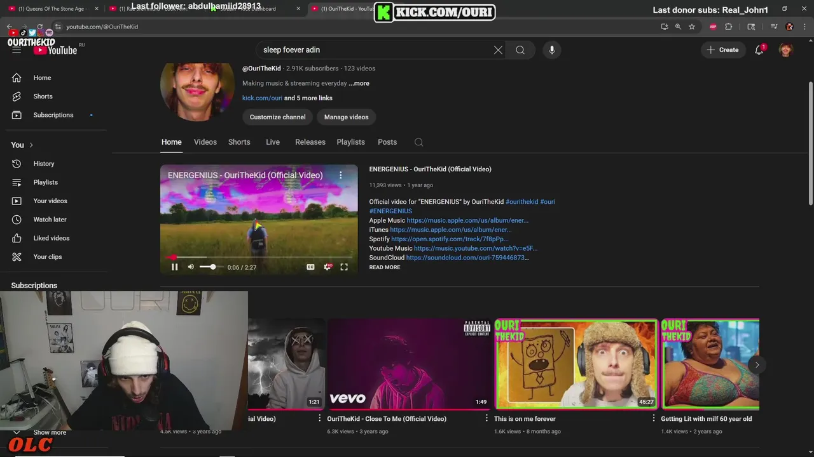Open options for Close To Me video
814x457 pixels.
[486, 418]
